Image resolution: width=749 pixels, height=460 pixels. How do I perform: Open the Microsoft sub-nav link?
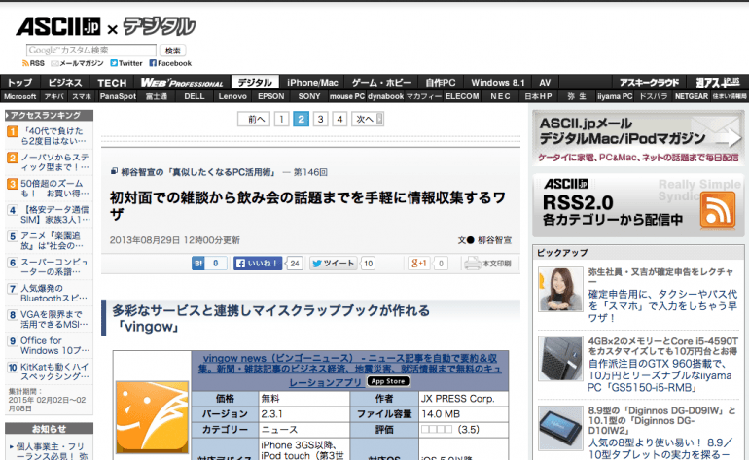[20, 96]
